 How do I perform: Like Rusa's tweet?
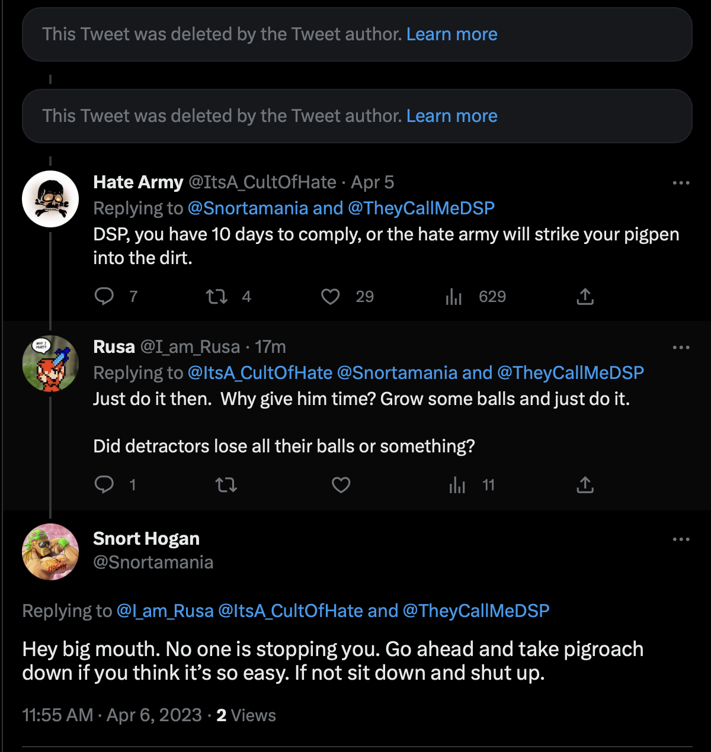click(x=341, y=485)
